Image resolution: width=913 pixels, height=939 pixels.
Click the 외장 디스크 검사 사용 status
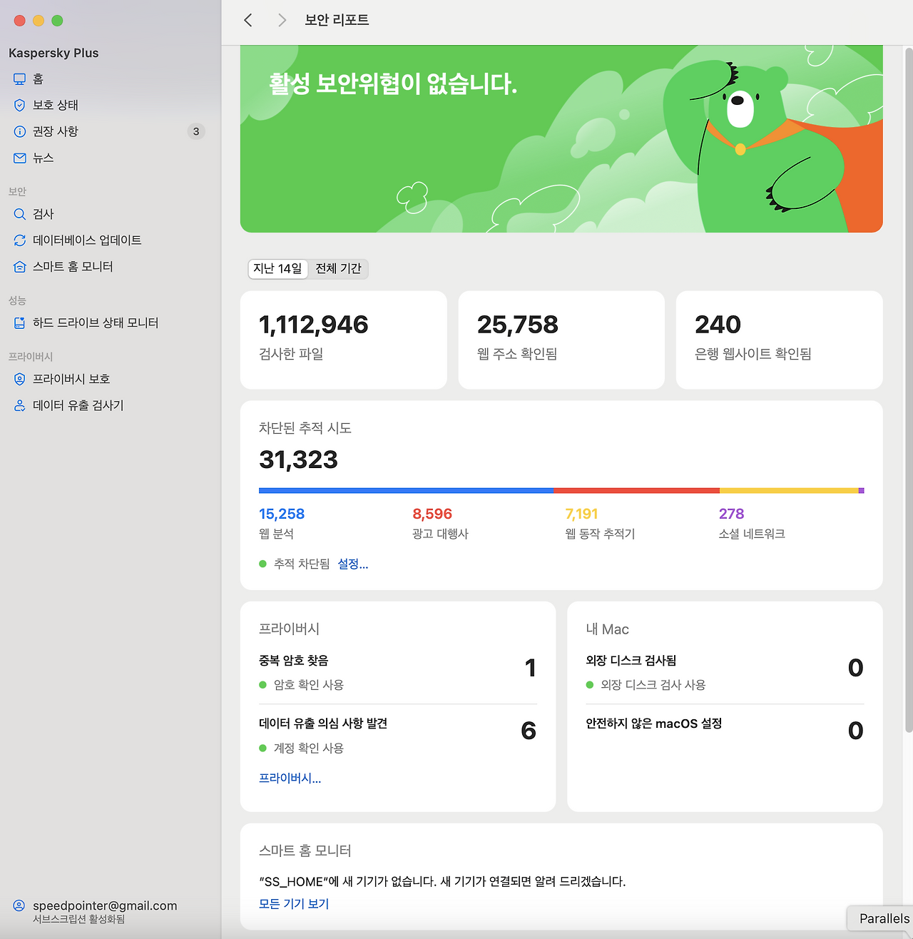point(653,685)
